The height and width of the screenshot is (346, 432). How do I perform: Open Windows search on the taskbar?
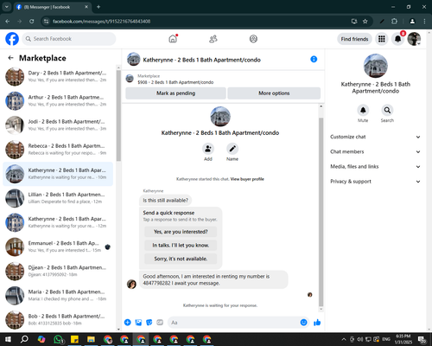click(x=24, y=339)
